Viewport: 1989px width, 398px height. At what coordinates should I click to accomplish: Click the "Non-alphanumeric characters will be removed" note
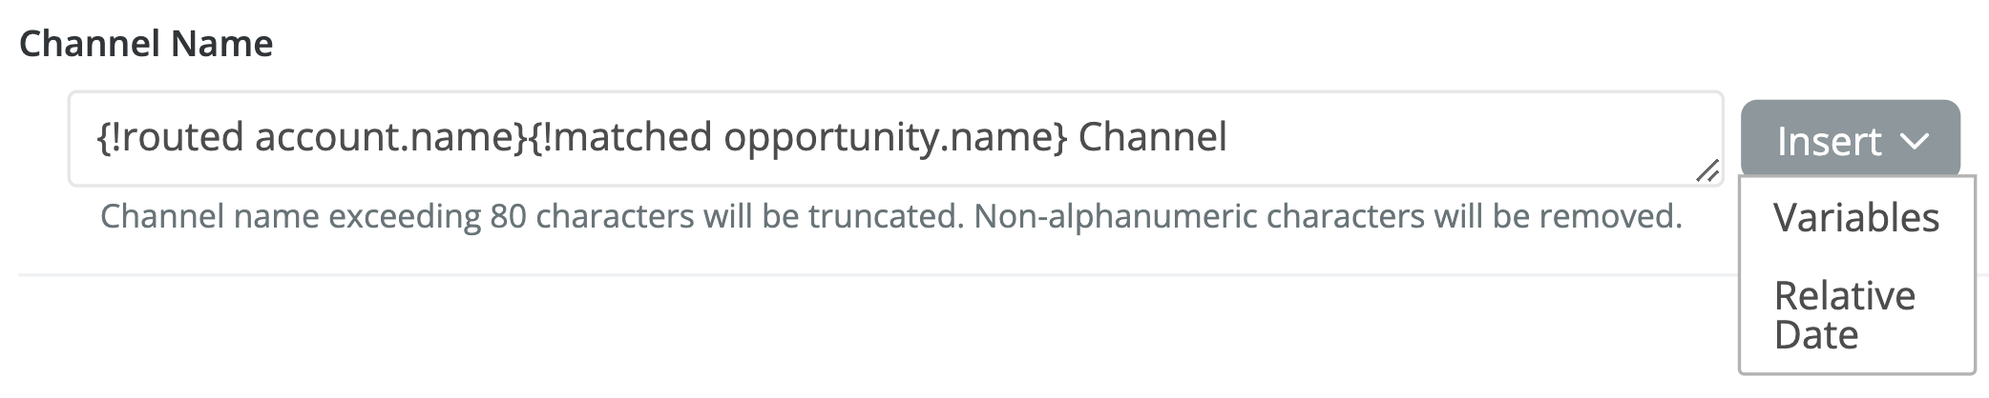pyautogui.click(x=1327, y=217)
